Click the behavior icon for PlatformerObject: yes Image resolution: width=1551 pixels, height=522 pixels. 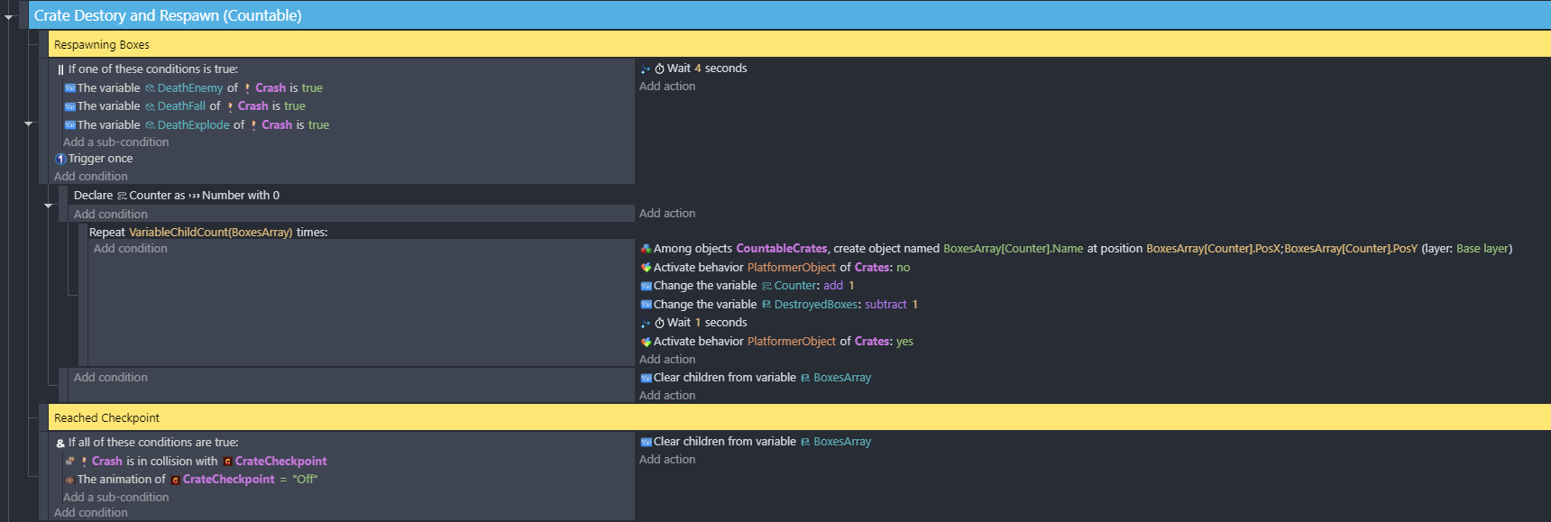646,342
